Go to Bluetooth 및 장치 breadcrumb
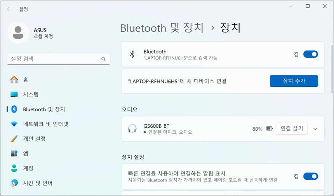This screenshot has width=334, height=196. tap(162, 28)
